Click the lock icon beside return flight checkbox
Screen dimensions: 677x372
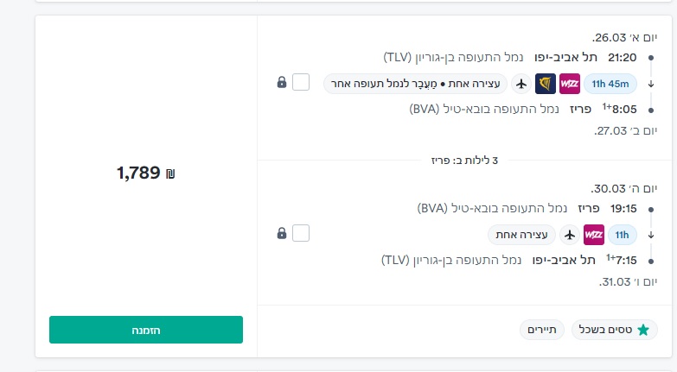tap(282, 233)
